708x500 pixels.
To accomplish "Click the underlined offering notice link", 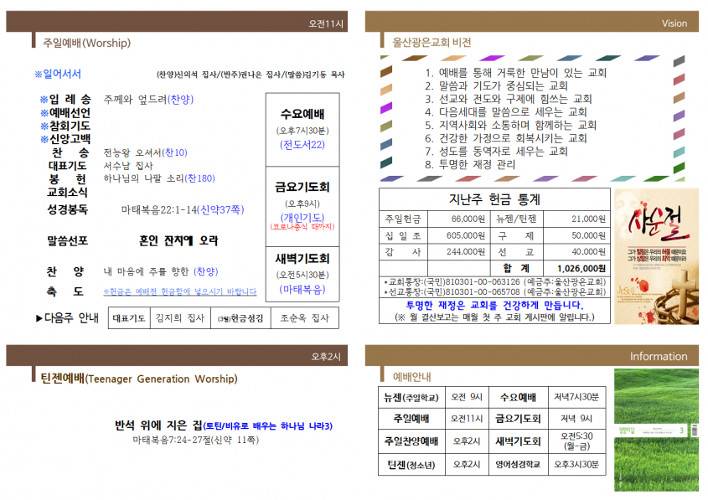I will pyautogui.click(x=179, y=292).
